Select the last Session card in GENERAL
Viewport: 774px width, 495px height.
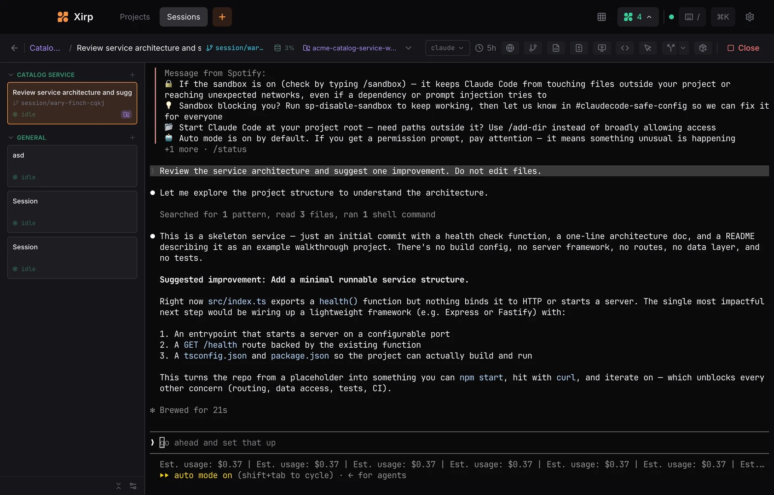pyautogui.click(x=72, y=258)
